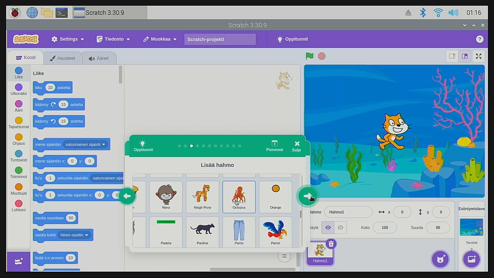Jump to Liike block category
Viewport: 494px width, 278px height.
click(x=19, y=73)
